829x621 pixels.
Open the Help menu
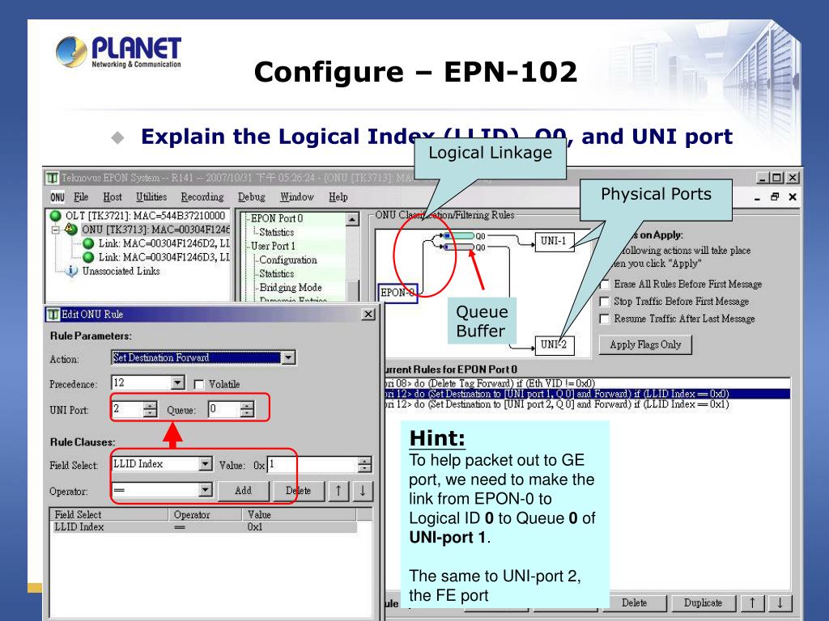coord(338,197)
